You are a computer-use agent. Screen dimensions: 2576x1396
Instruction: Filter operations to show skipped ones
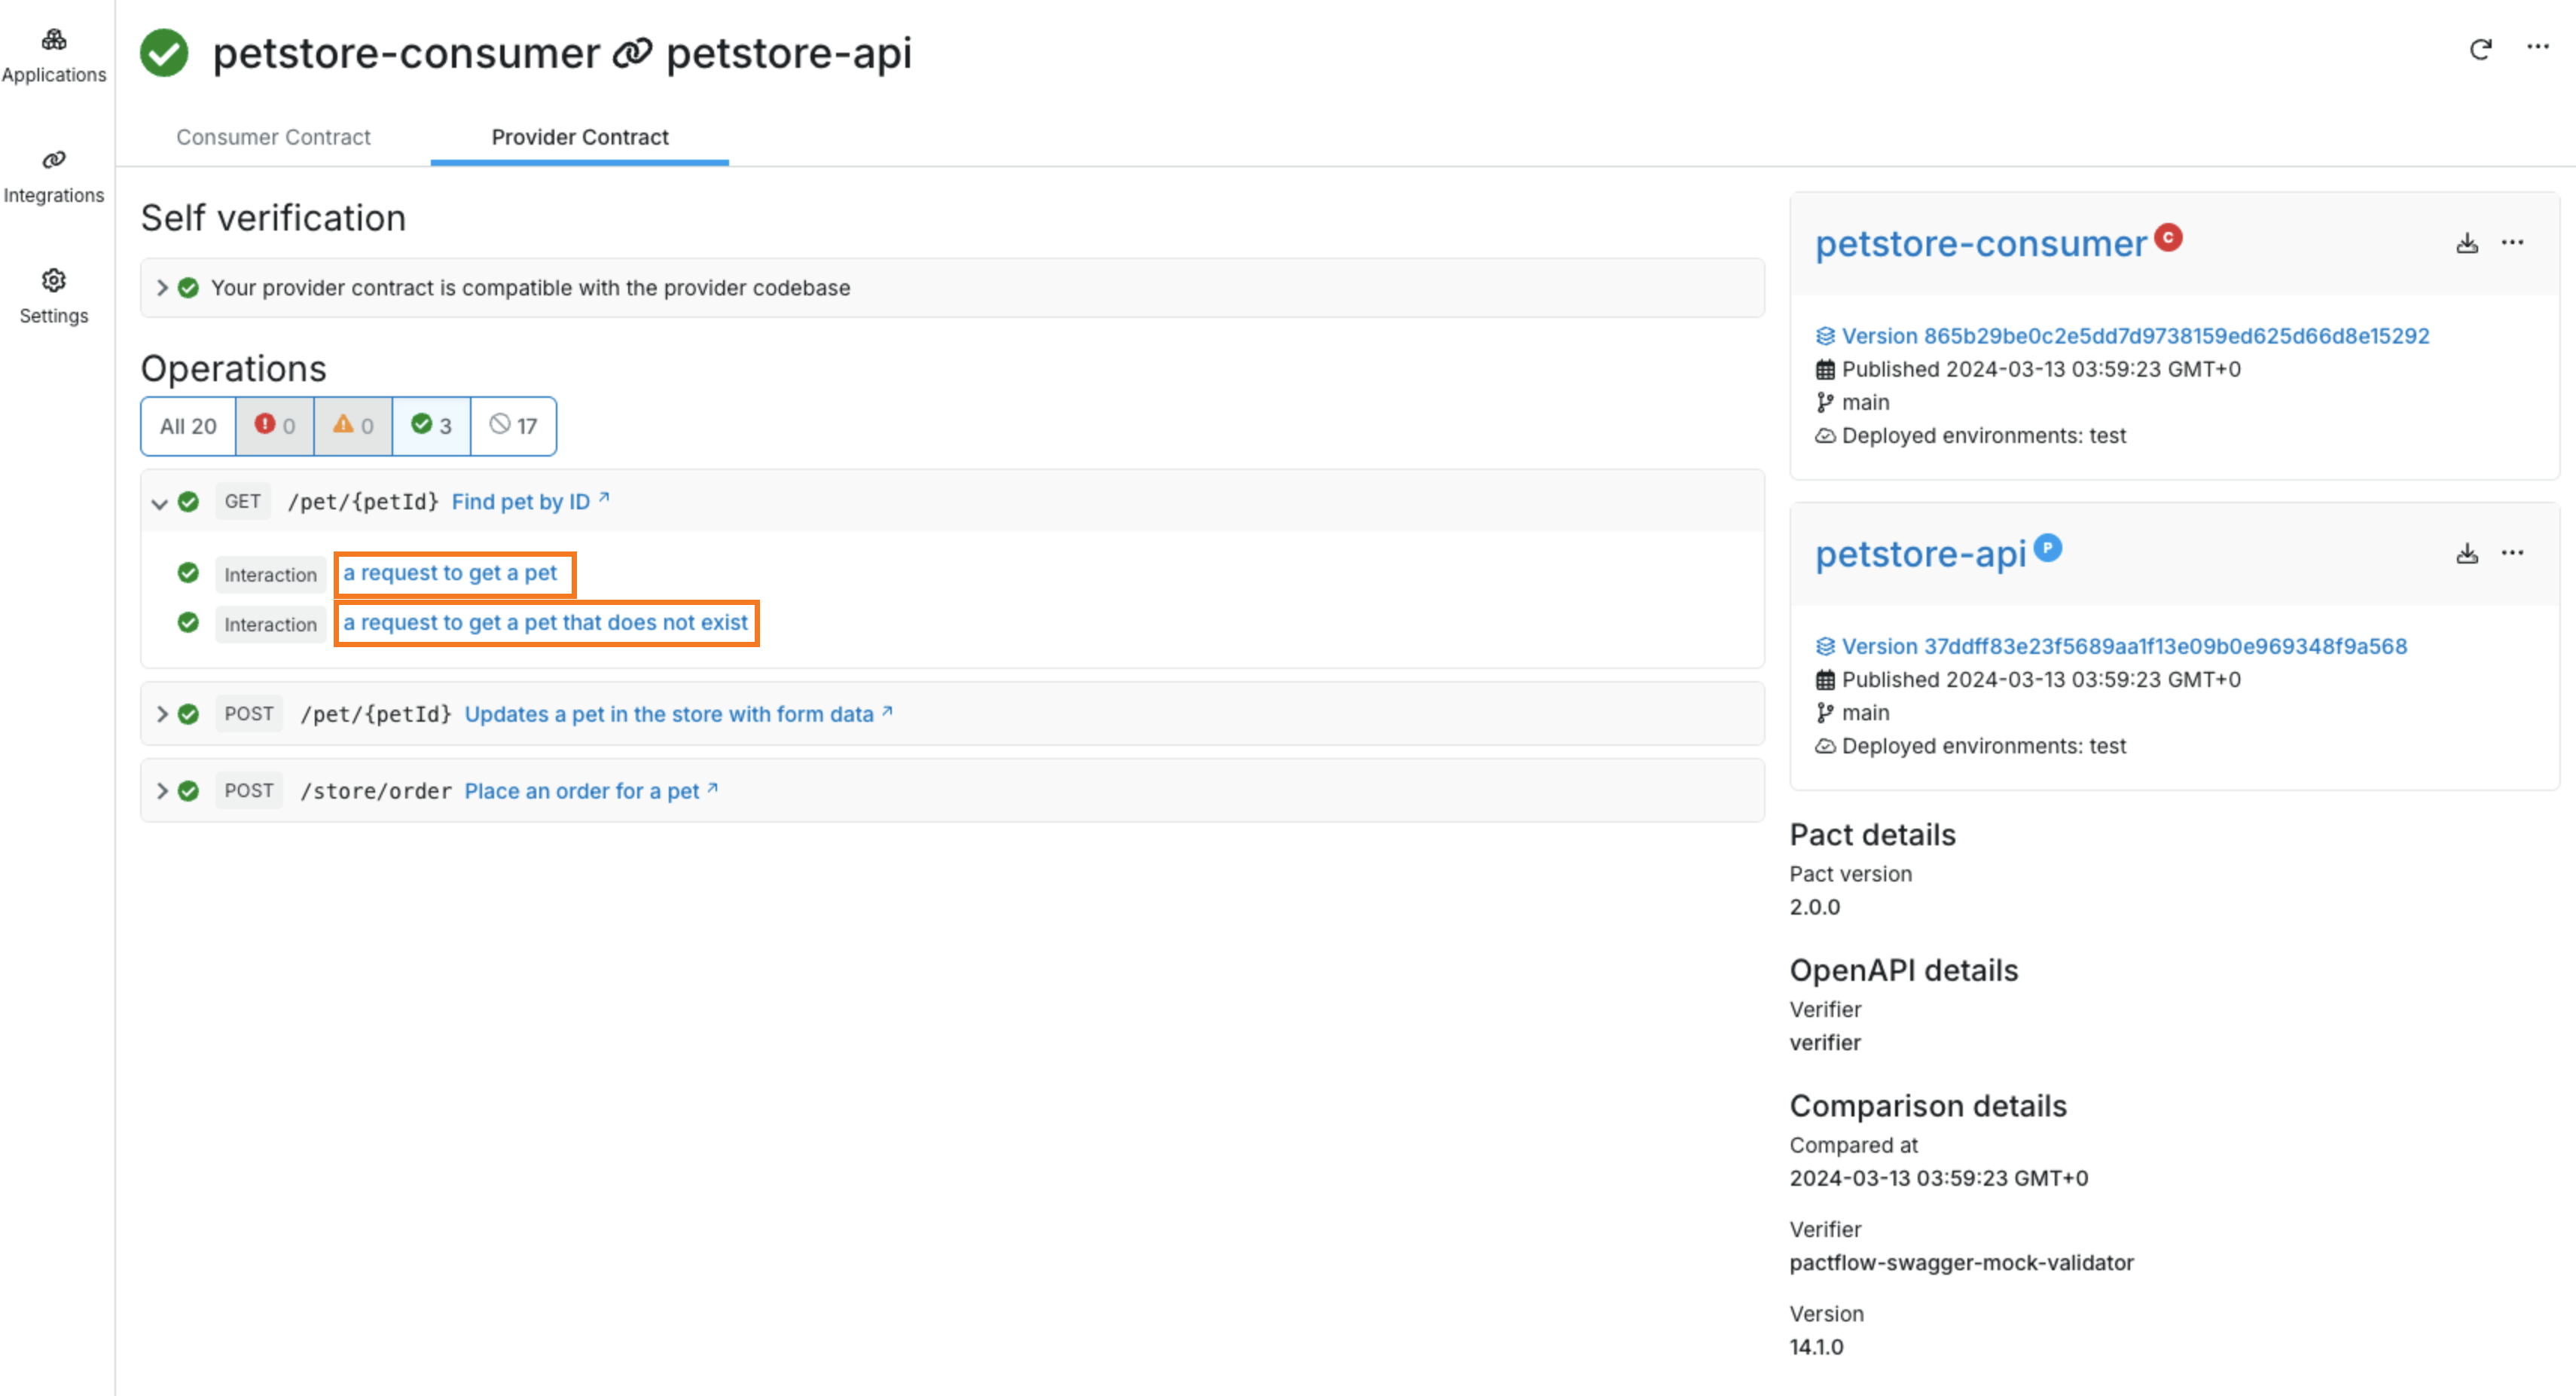pyautogui.click(x=512, y=425)
